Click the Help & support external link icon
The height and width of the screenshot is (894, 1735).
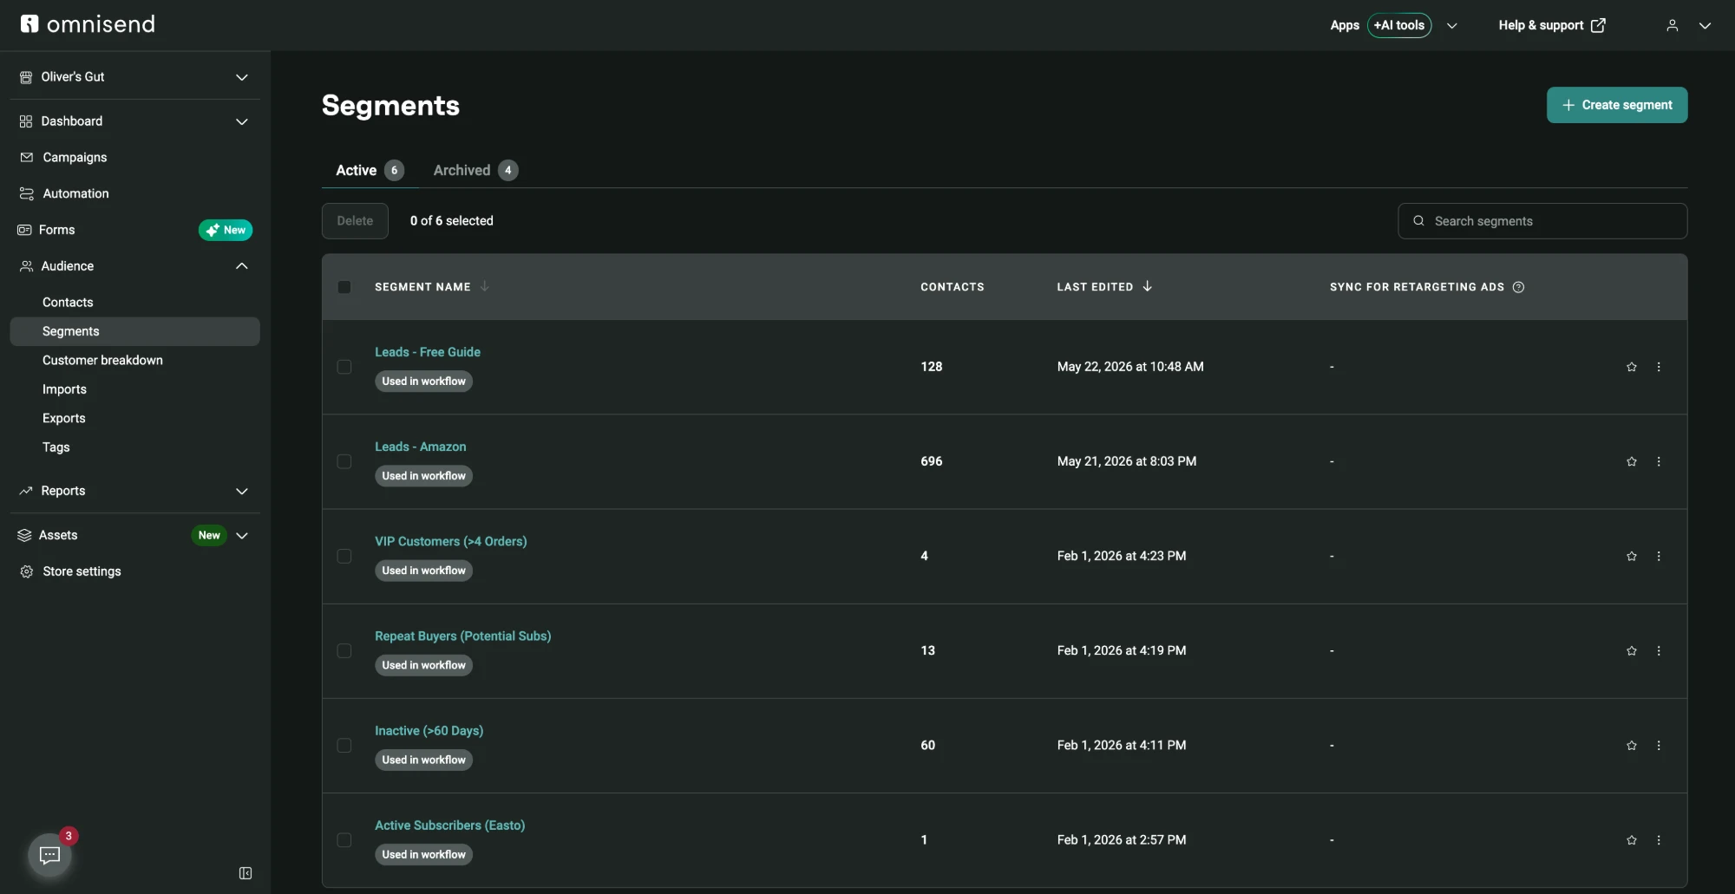click(1598, 25)
